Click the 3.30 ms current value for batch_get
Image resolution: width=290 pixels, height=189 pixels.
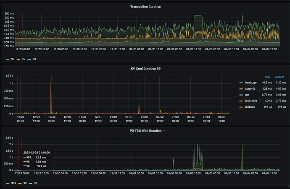pos(281,83)
